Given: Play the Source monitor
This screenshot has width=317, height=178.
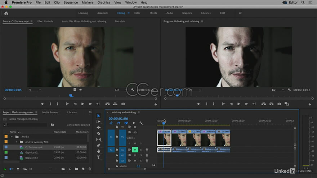Looking at the screenshot, I should (83, 104).
